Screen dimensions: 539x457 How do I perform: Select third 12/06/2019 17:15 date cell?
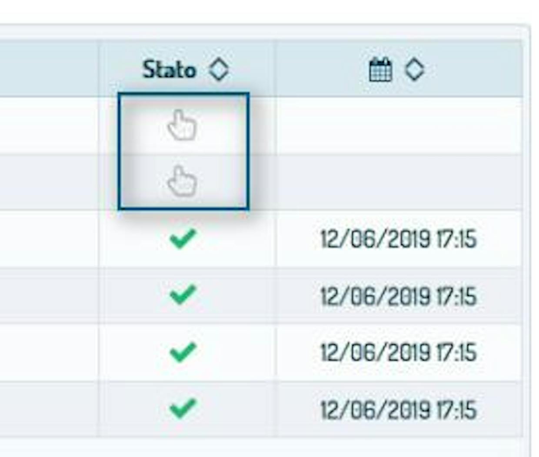pos(399,352)
